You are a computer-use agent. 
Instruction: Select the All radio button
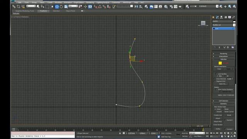pyautogui.click(x=225, y=76)
